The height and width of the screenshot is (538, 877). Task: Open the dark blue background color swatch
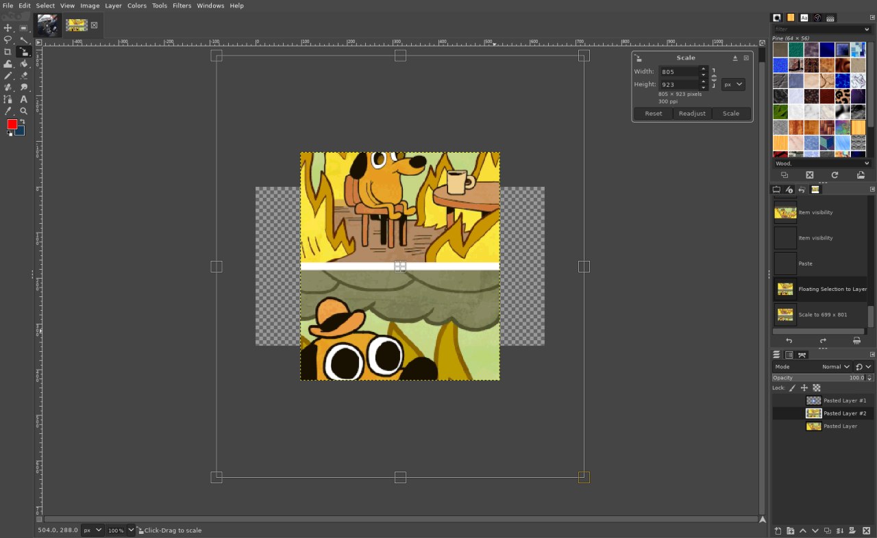tap(21, 131)
